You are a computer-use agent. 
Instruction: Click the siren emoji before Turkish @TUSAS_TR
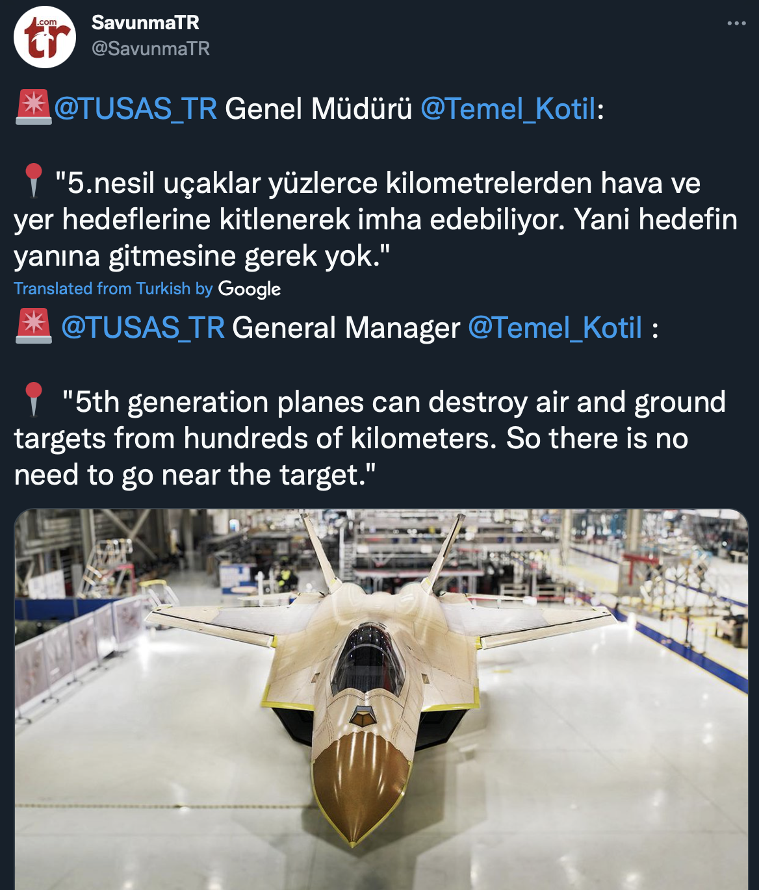coord(33,107)
